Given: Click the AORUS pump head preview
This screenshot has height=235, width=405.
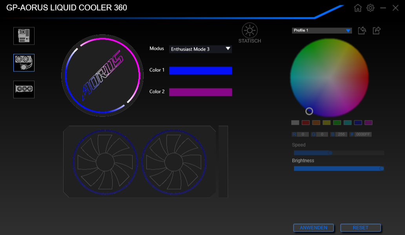Looking at the screenshot, I should pos(102,76).
